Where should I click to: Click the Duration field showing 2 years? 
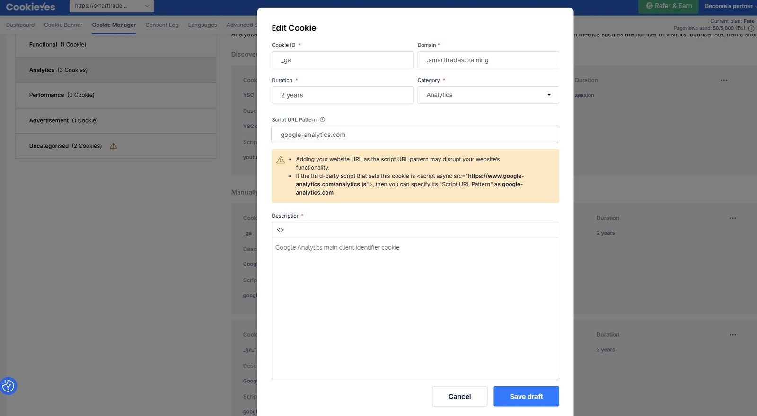343,95
